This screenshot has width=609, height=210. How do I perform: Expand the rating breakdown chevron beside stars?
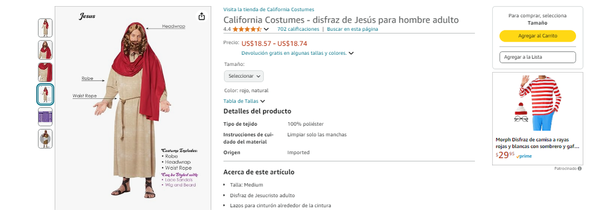[266, 29]
